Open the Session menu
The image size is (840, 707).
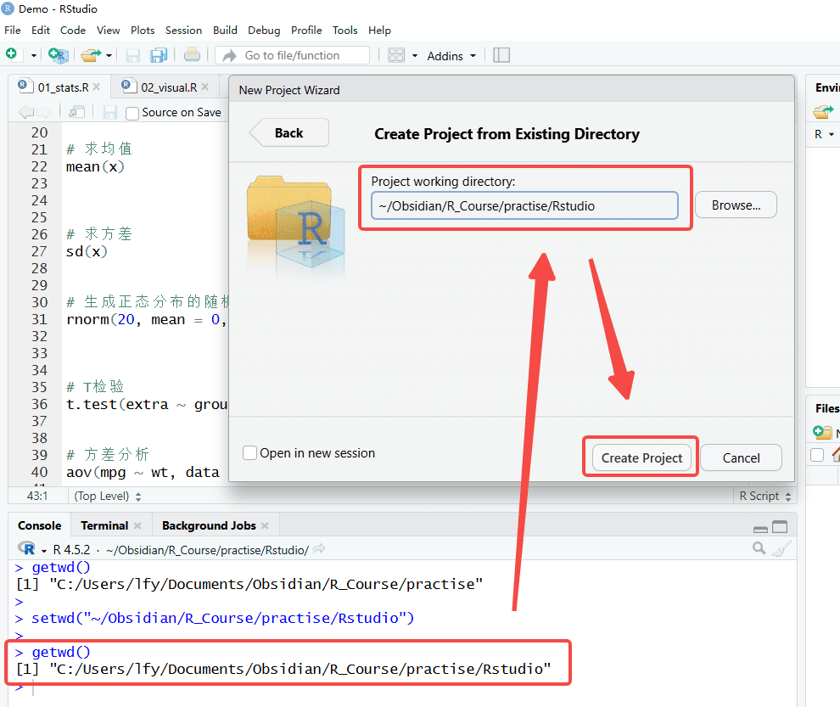point(183,31)
